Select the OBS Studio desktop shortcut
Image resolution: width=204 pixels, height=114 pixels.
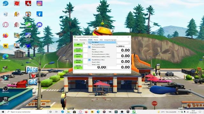(x=5, y=89)
